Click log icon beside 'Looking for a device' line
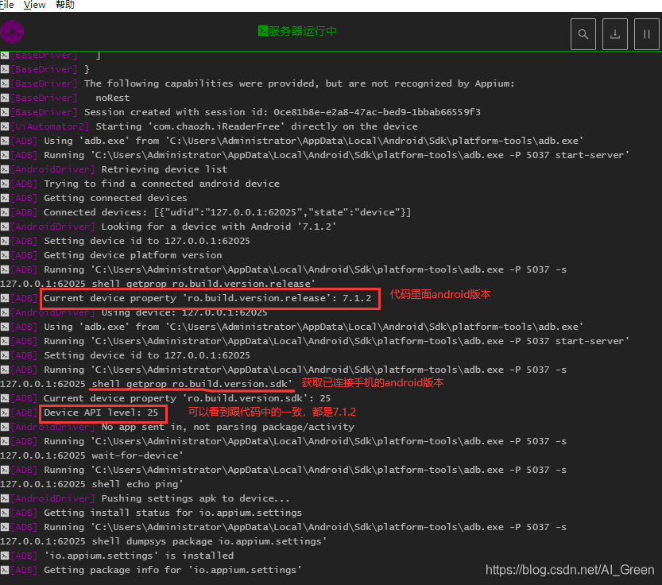 [x=5, y=227]
